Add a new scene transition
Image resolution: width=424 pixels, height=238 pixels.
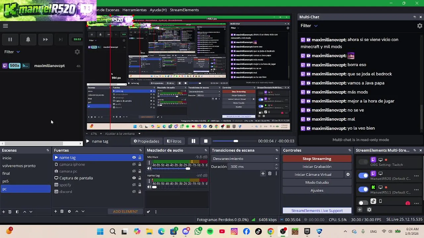pyautogui.click(x=263, y=174)
